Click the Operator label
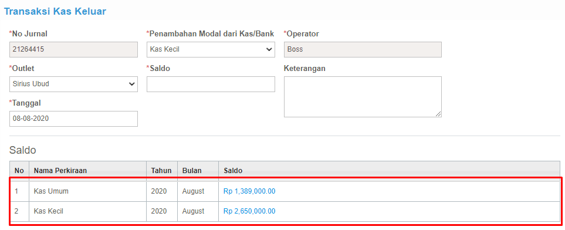 [301, 34]
